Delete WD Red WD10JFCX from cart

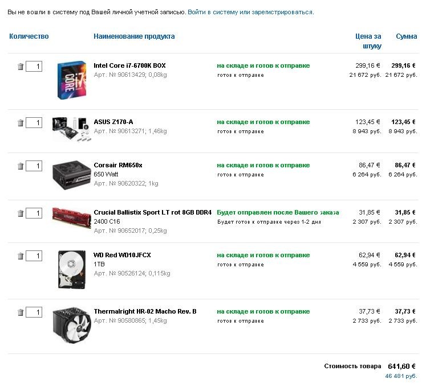(x=21, y=256)
